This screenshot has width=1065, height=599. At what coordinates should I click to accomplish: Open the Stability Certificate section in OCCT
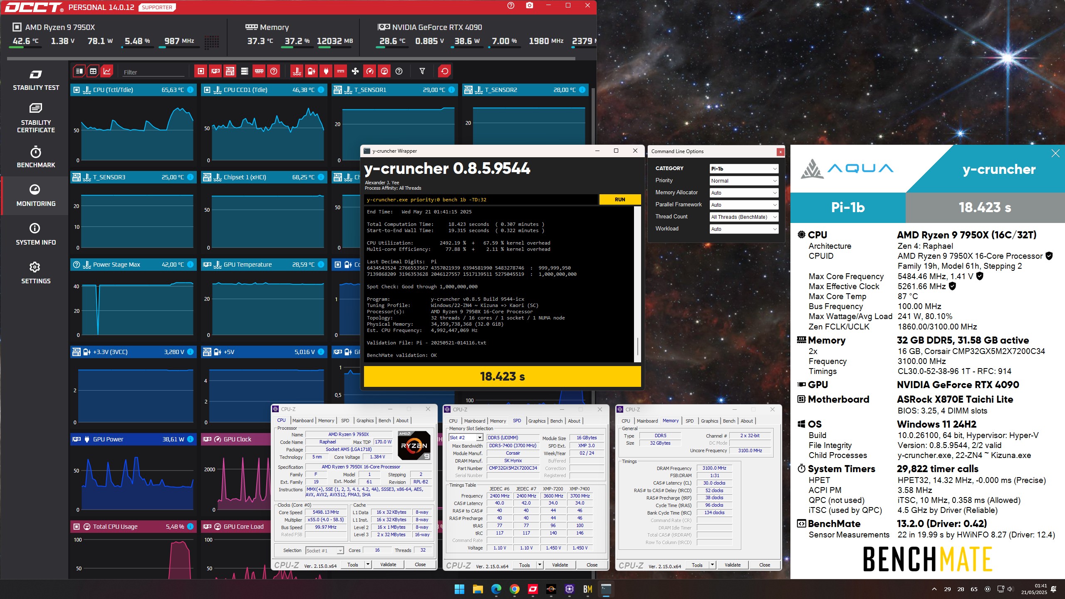click(x=36, y=119)
